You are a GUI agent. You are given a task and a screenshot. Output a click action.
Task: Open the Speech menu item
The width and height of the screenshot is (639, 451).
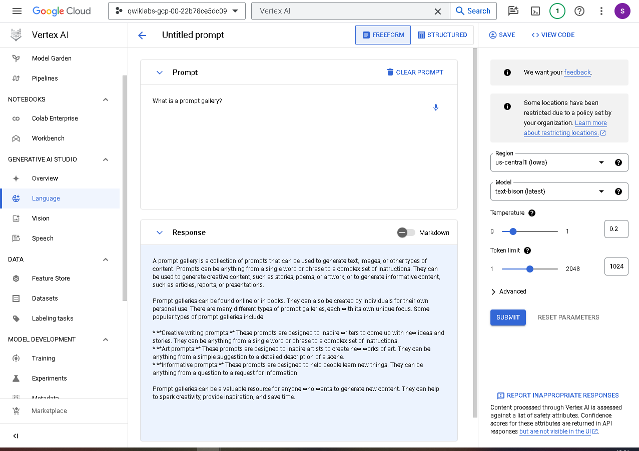pos(43,238)
